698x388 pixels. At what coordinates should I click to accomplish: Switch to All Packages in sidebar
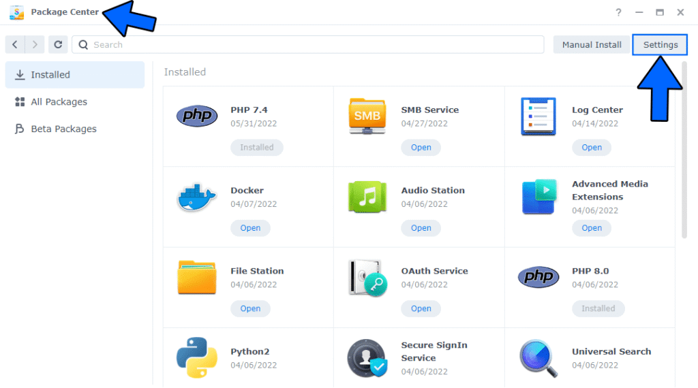59,102
